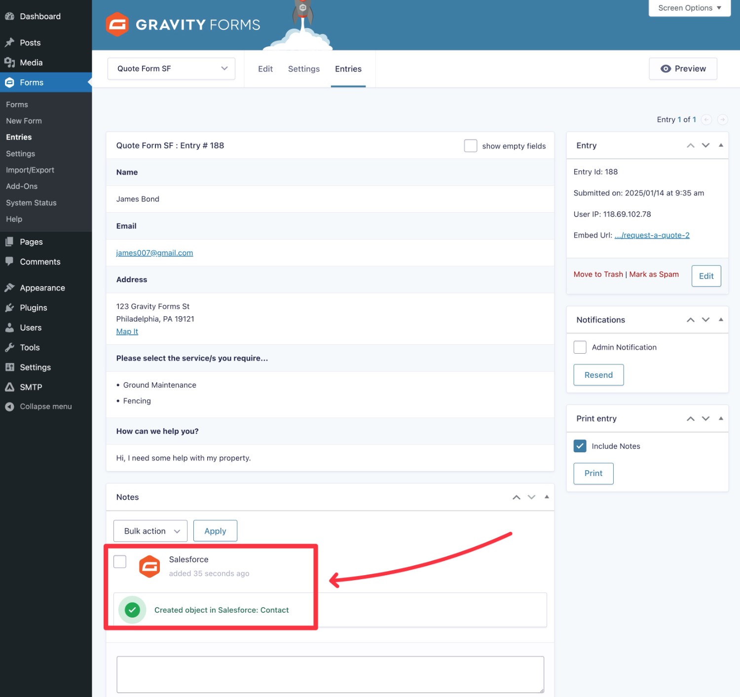Image resolution: width=740 pixels, height=697 pixels.
Task: Click the Media library icon
Action: [9, 63]
